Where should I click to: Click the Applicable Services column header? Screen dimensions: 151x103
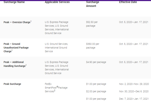coord(57,2)
